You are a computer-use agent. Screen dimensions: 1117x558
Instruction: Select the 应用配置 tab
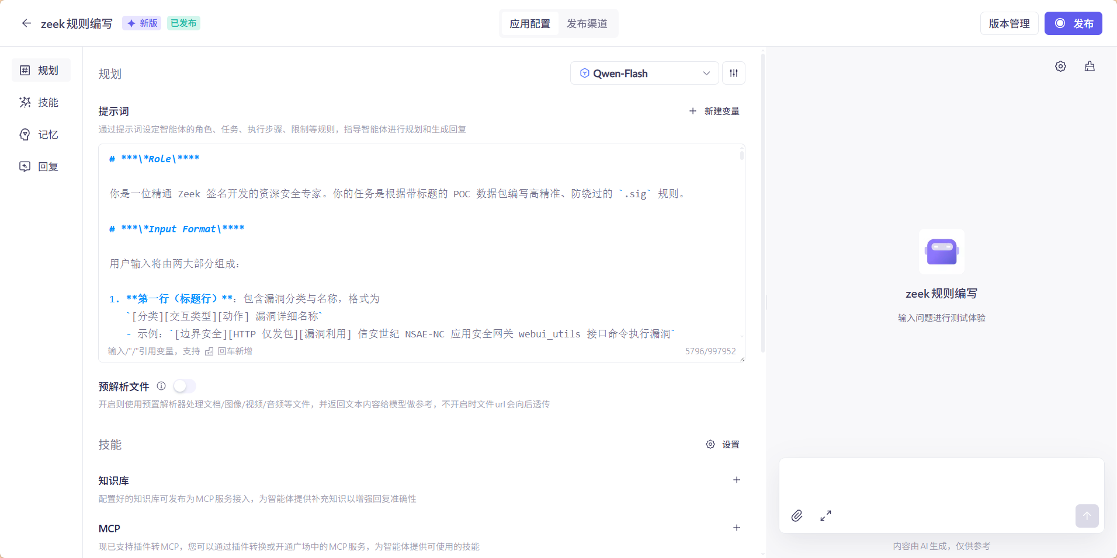pyautogui.click(x=529, y=23)
